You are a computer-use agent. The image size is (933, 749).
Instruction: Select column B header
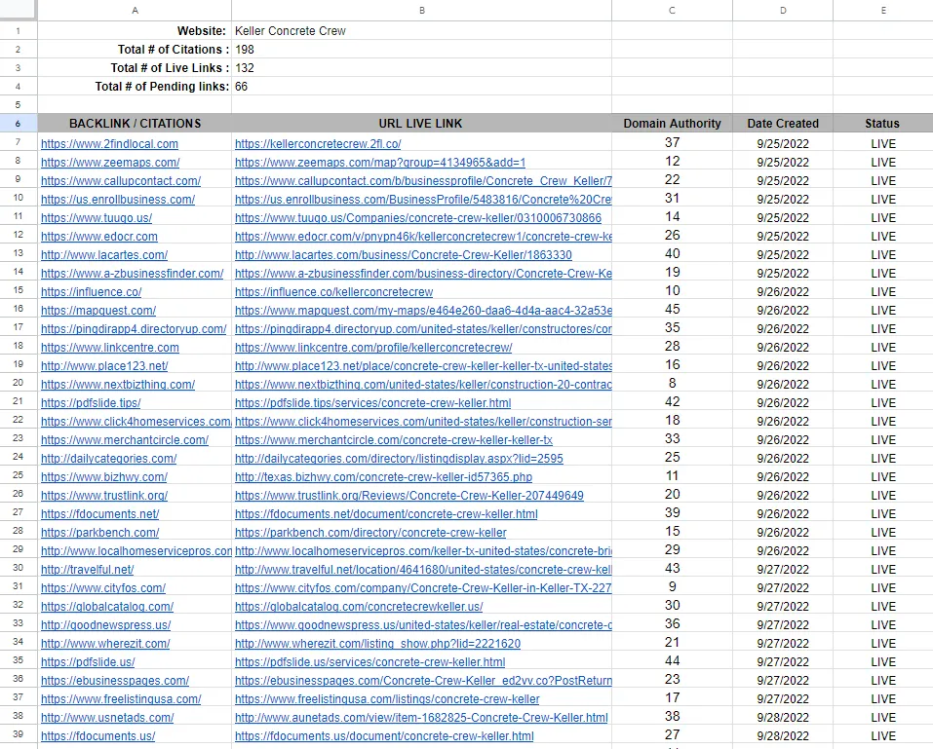click(422, 10)
